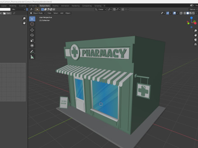Switch to the Animation workspace tab
Viewport: 198px width, 148px height.
pyautogui.click(x=65, y=6)
